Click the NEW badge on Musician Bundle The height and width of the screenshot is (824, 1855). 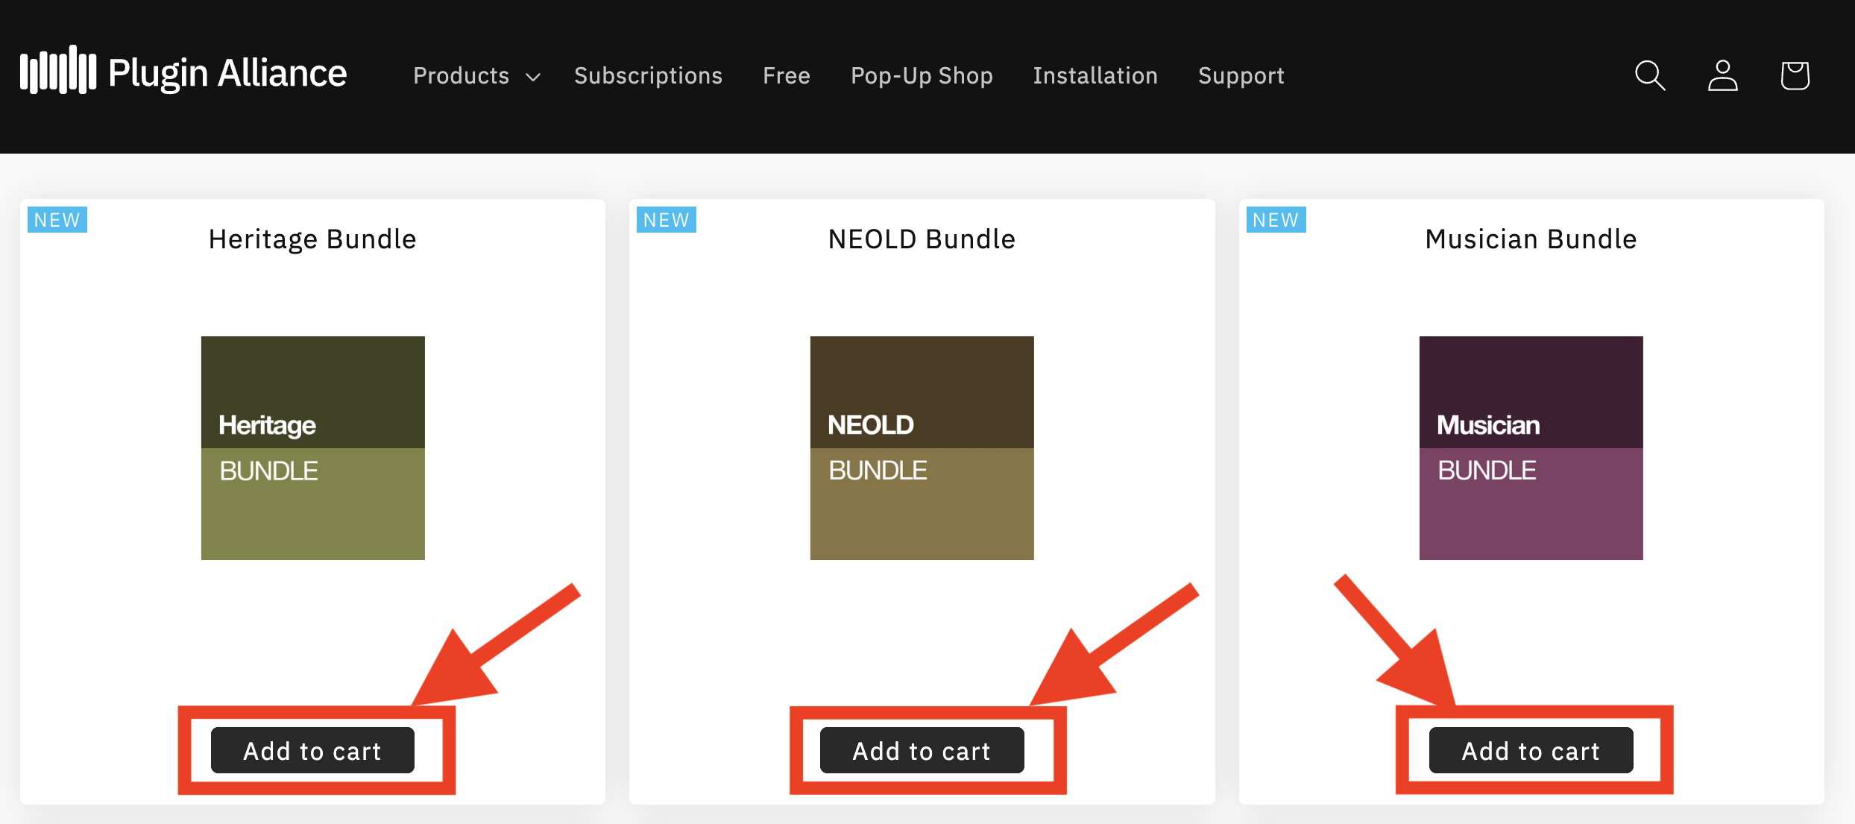(x=1276, y=220)
